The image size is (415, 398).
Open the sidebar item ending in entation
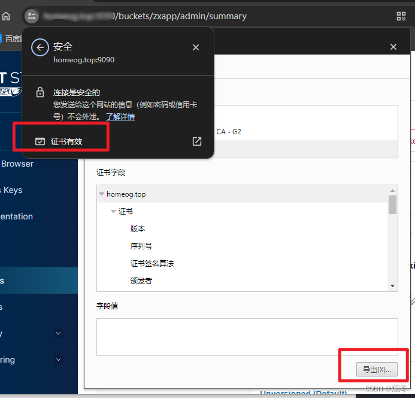click(x=16, y=216)
